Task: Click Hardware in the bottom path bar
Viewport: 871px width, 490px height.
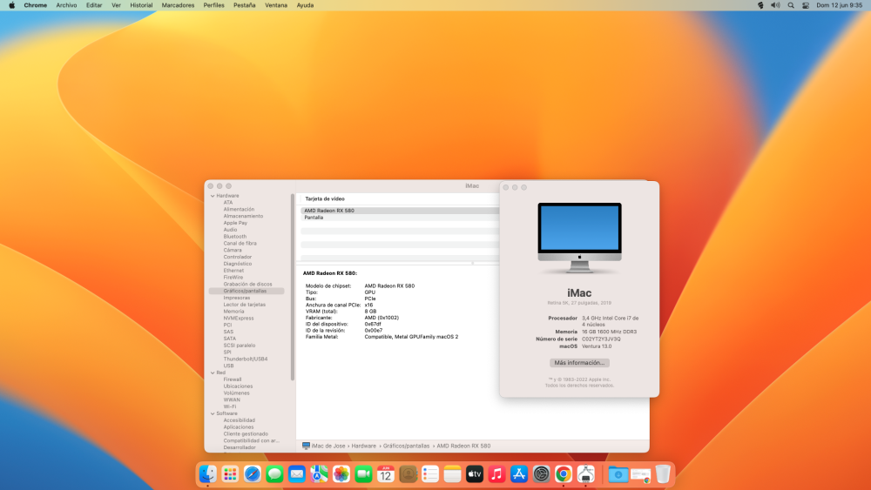Action: coord(364,446)
